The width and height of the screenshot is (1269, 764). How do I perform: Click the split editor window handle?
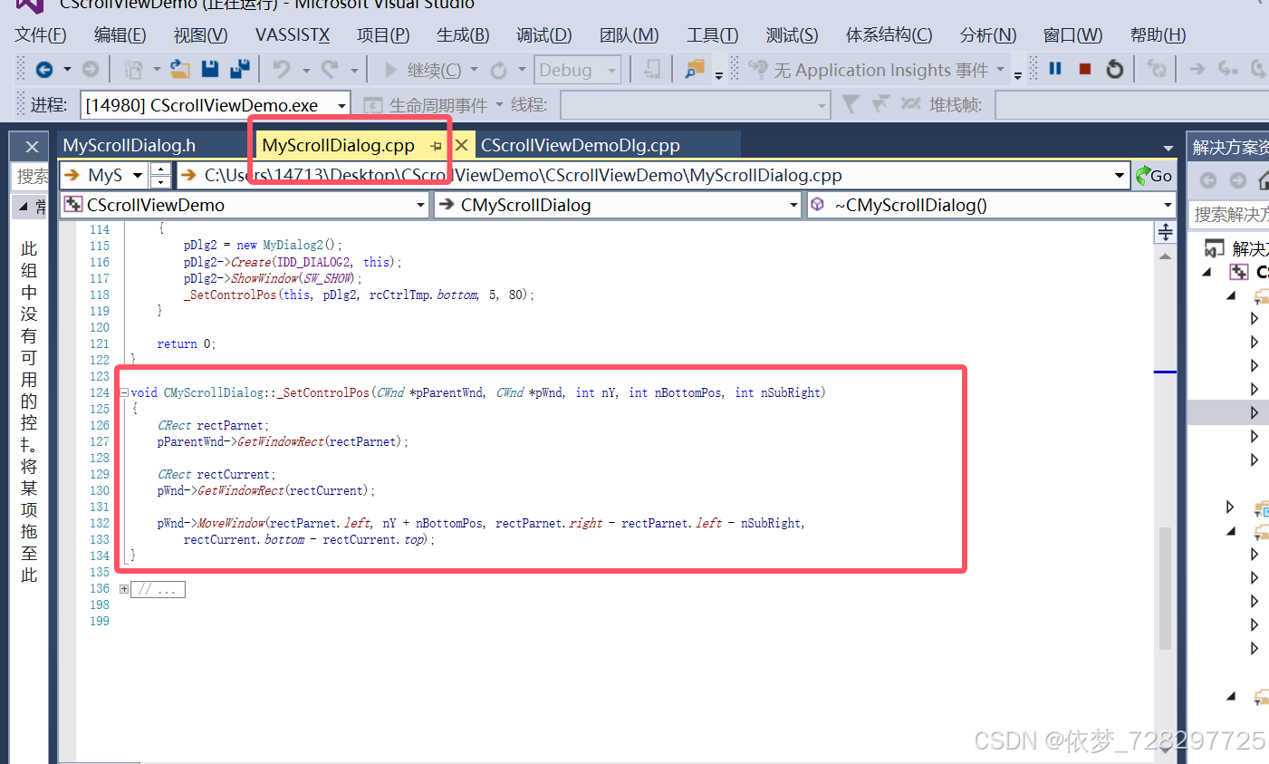(x=1165, y=233)
